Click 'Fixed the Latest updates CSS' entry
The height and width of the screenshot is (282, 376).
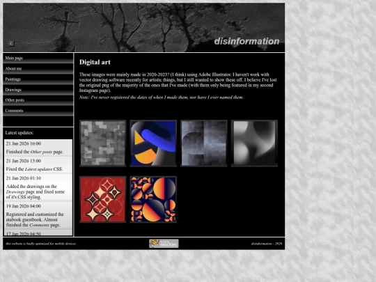(x=35, y=169)
